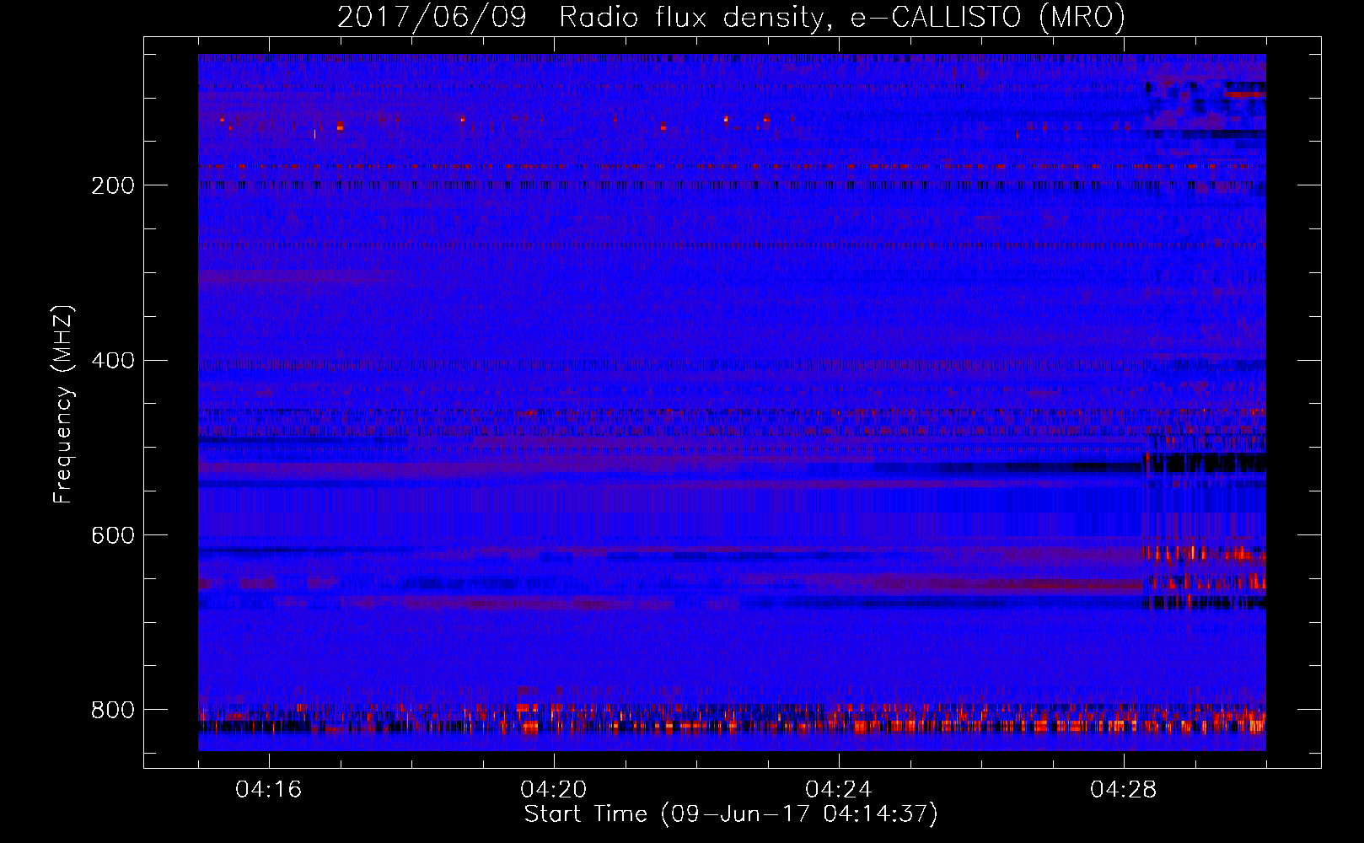Viewport: 1364px width, 843px height.
Task: Click the 400 frequency tick label
Action: tap(113, 361)
